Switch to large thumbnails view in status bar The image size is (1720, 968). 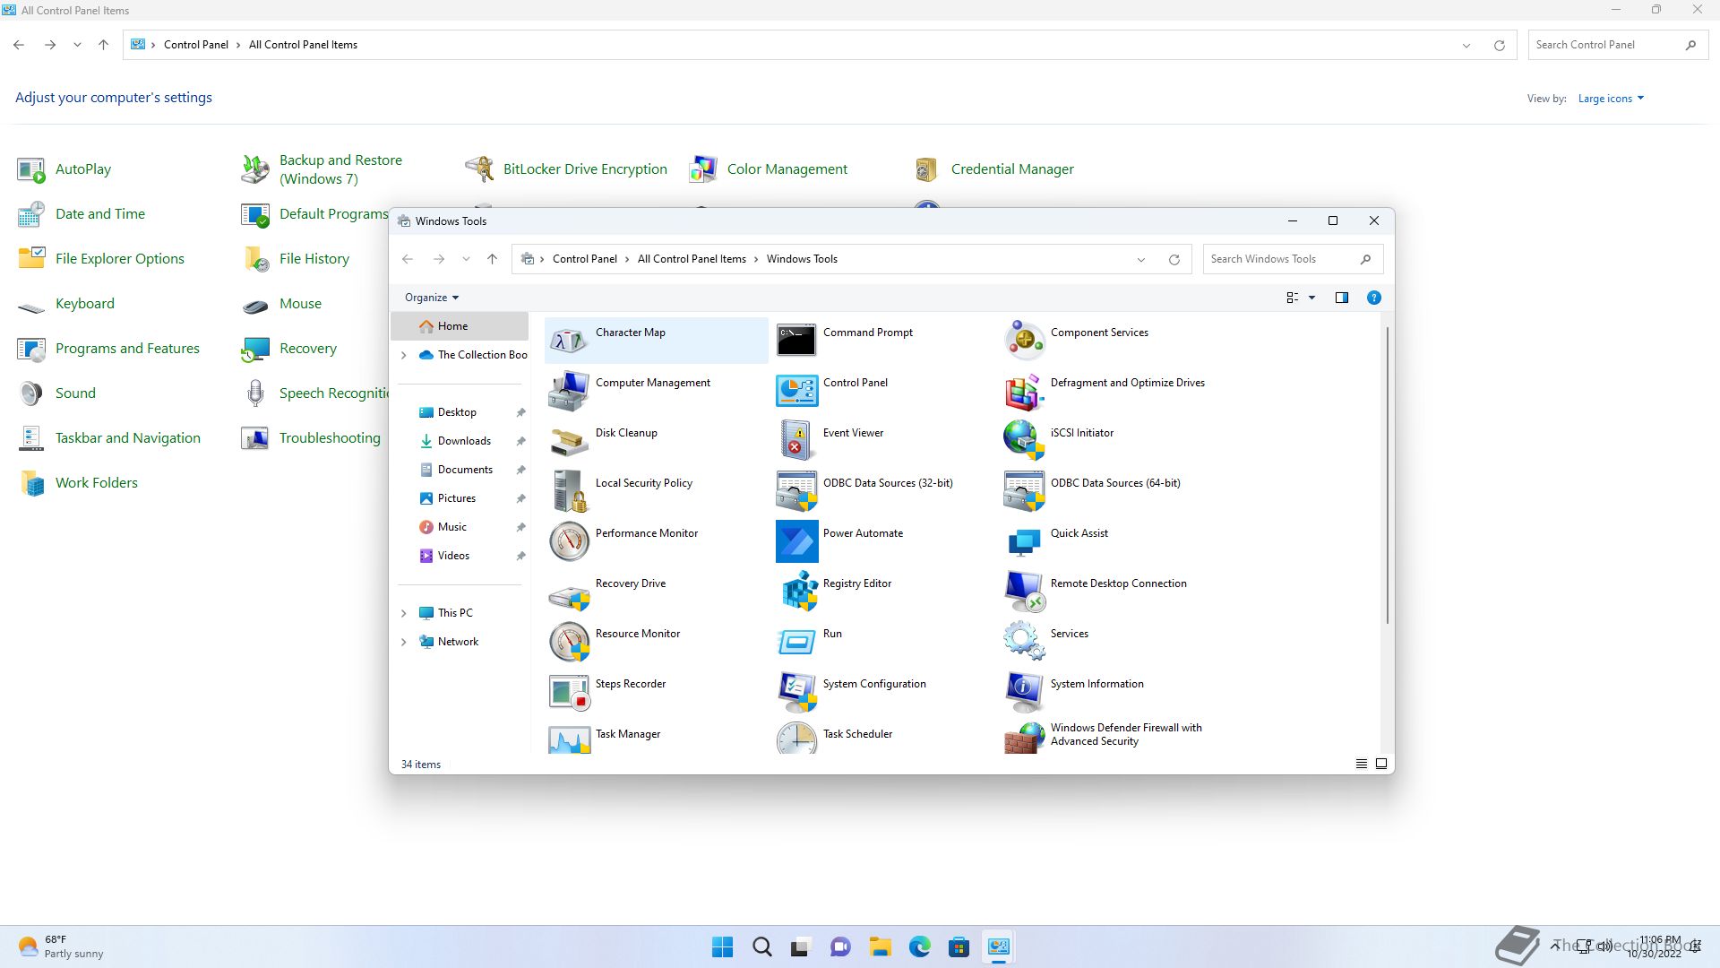[x=1381, y=764]
